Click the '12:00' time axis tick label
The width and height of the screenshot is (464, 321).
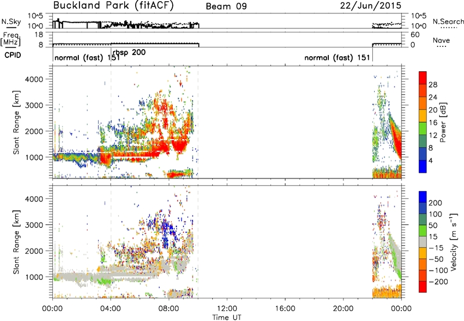click(x=227, y=309)
